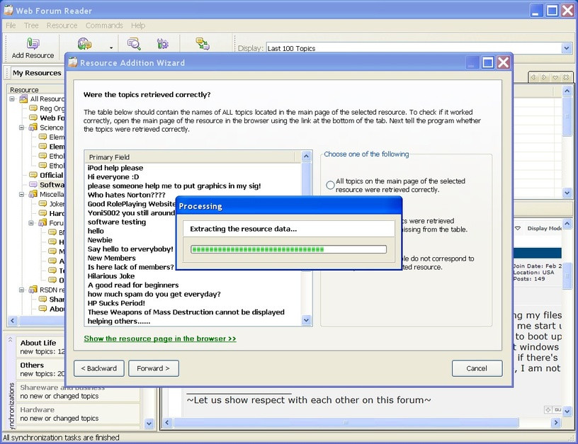Image resolution: width=578 pixels, height=444 pixels.
Task: Open the Resource menu
Action: (x=62, y=25)
